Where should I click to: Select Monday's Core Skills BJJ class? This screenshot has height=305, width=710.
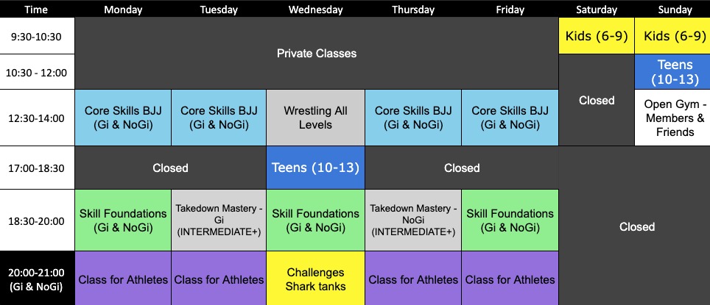pyautogui.click(x=123, y=118)
